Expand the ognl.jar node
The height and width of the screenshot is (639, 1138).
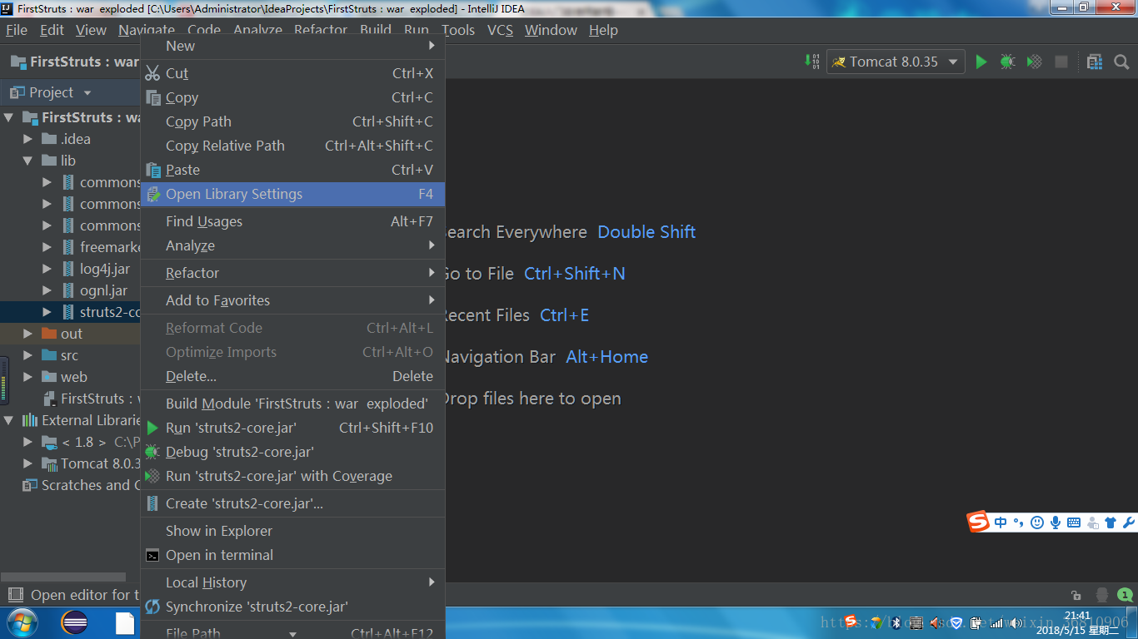pyautogui.click(x=47, y=290)
